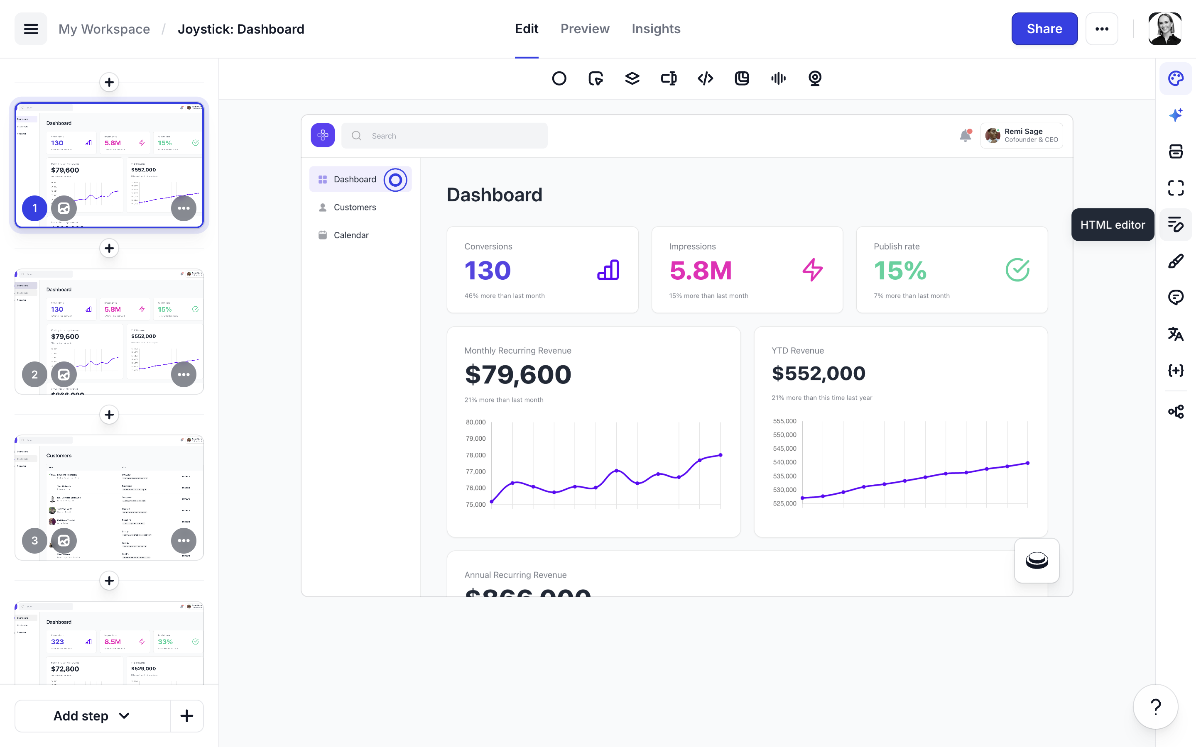This screenshot has width=1196, height=747.
Task: Open the code embed tool
Action: coord(705,78)
